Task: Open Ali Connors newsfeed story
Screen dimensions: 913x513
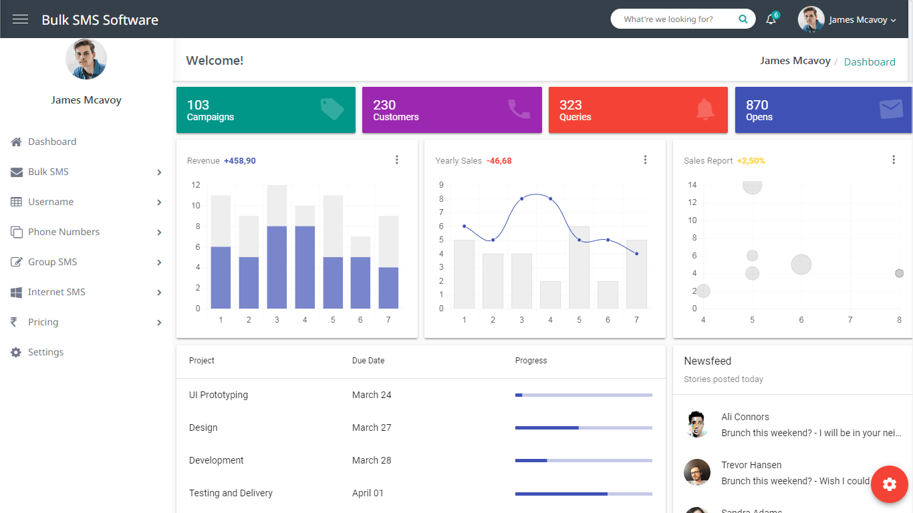Action: pyautogui.click(x=793, y=425)
